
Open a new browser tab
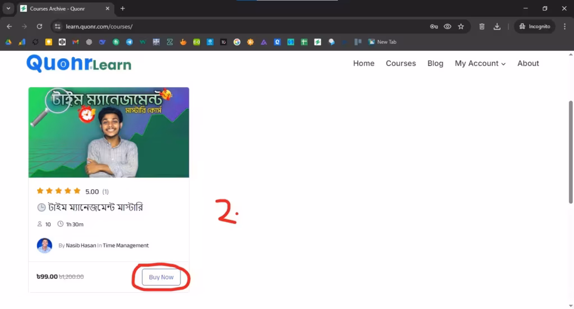coord(123,8)
